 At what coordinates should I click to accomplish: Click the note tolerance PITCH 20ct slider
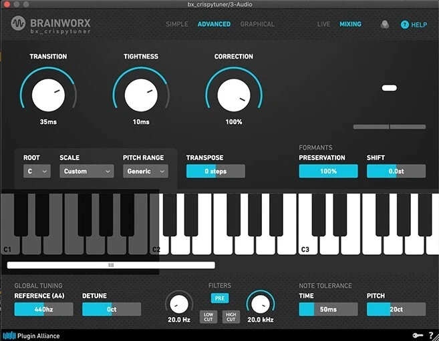coord(396,309)
